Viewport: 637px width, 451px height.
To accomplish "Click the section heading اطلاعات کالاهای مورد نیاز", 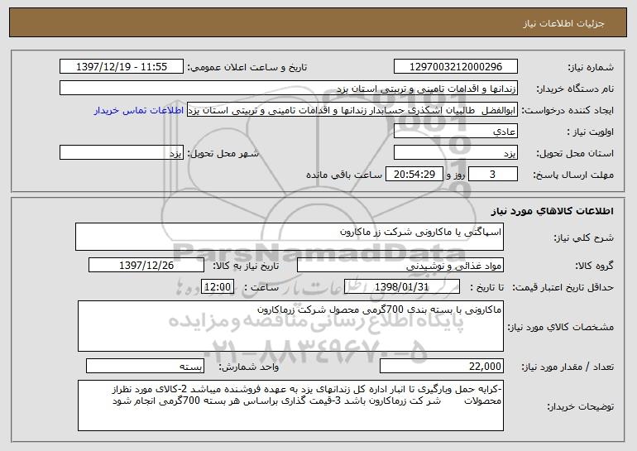I will (x=552, y=211).
